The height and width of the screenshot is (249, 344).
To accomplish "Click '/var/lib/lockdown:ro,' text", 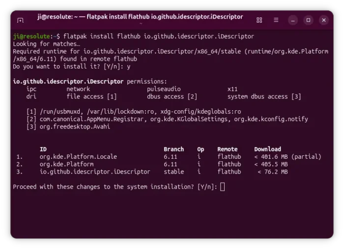I will click(x=122, y=112).
